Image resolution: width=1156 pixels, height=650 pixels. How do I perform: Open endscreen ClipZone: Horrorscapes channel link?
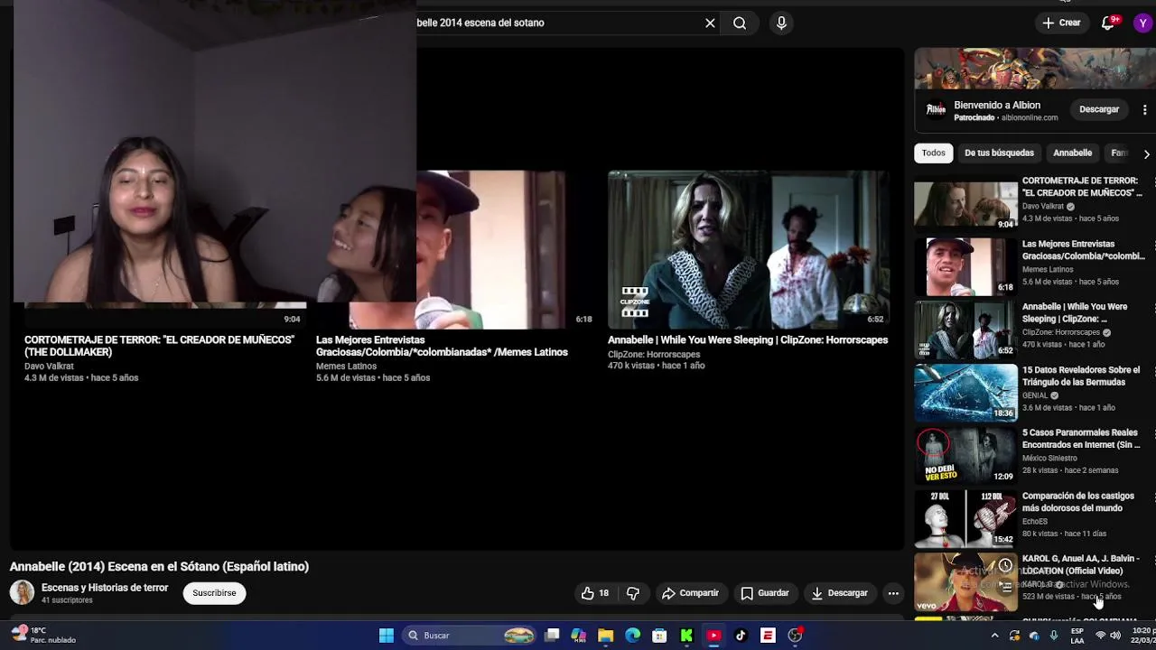click(654, 355)
